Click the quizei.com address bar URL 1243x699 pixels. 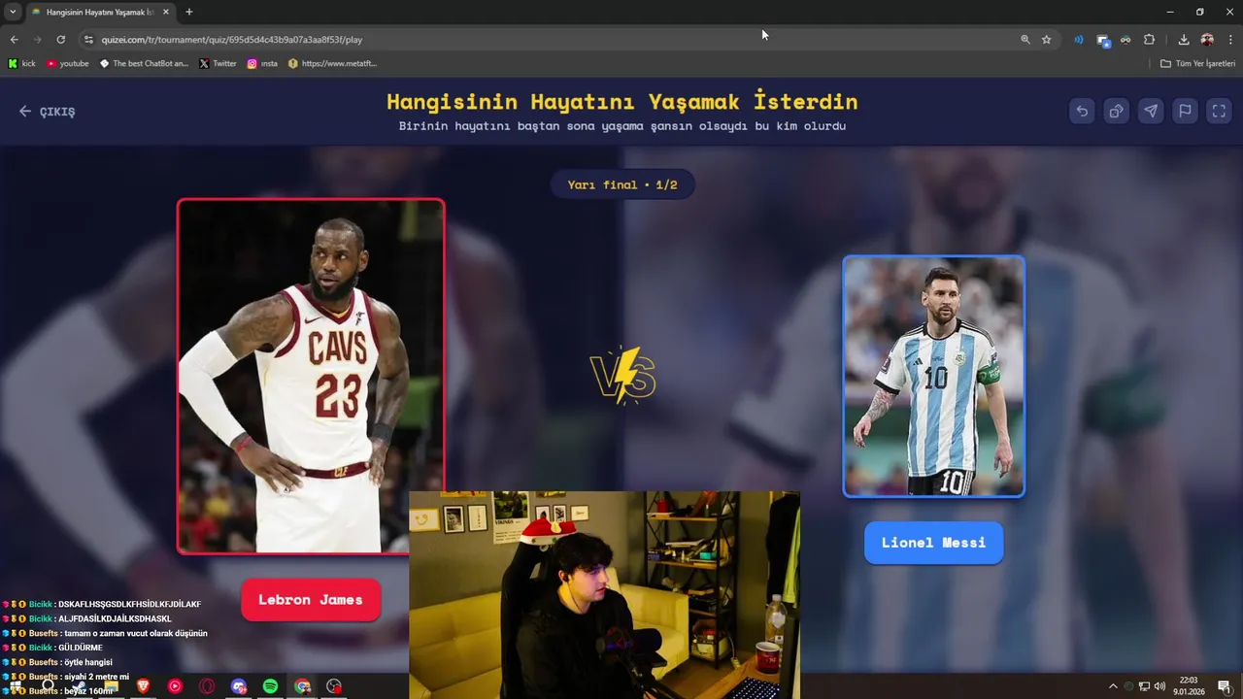[x=231, y=40]
